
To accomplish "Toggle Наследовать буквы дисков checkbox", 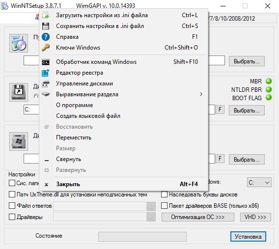I will [164, 194].
